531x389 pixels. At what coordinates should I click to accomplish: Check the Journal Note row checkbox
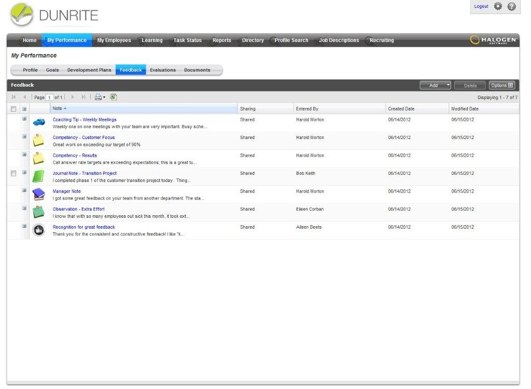pos(13,173)
